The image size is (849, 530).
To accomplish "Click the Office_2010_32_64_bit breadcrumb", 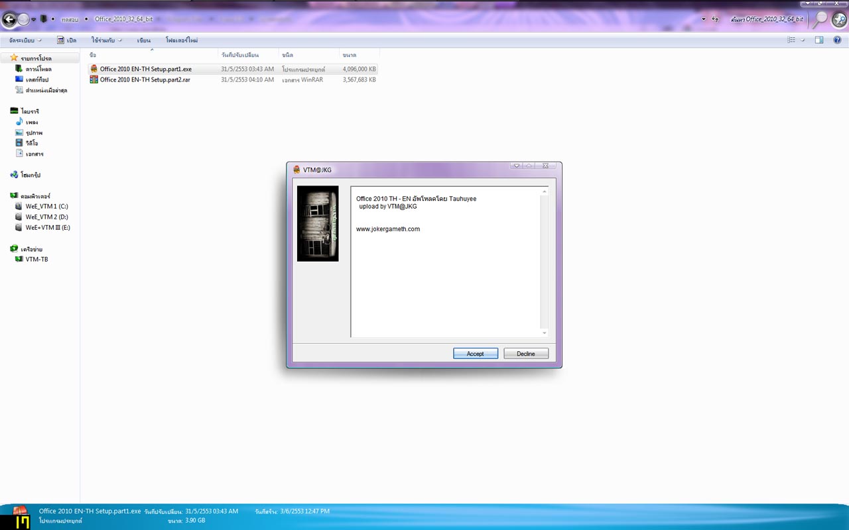I will 124,19.
